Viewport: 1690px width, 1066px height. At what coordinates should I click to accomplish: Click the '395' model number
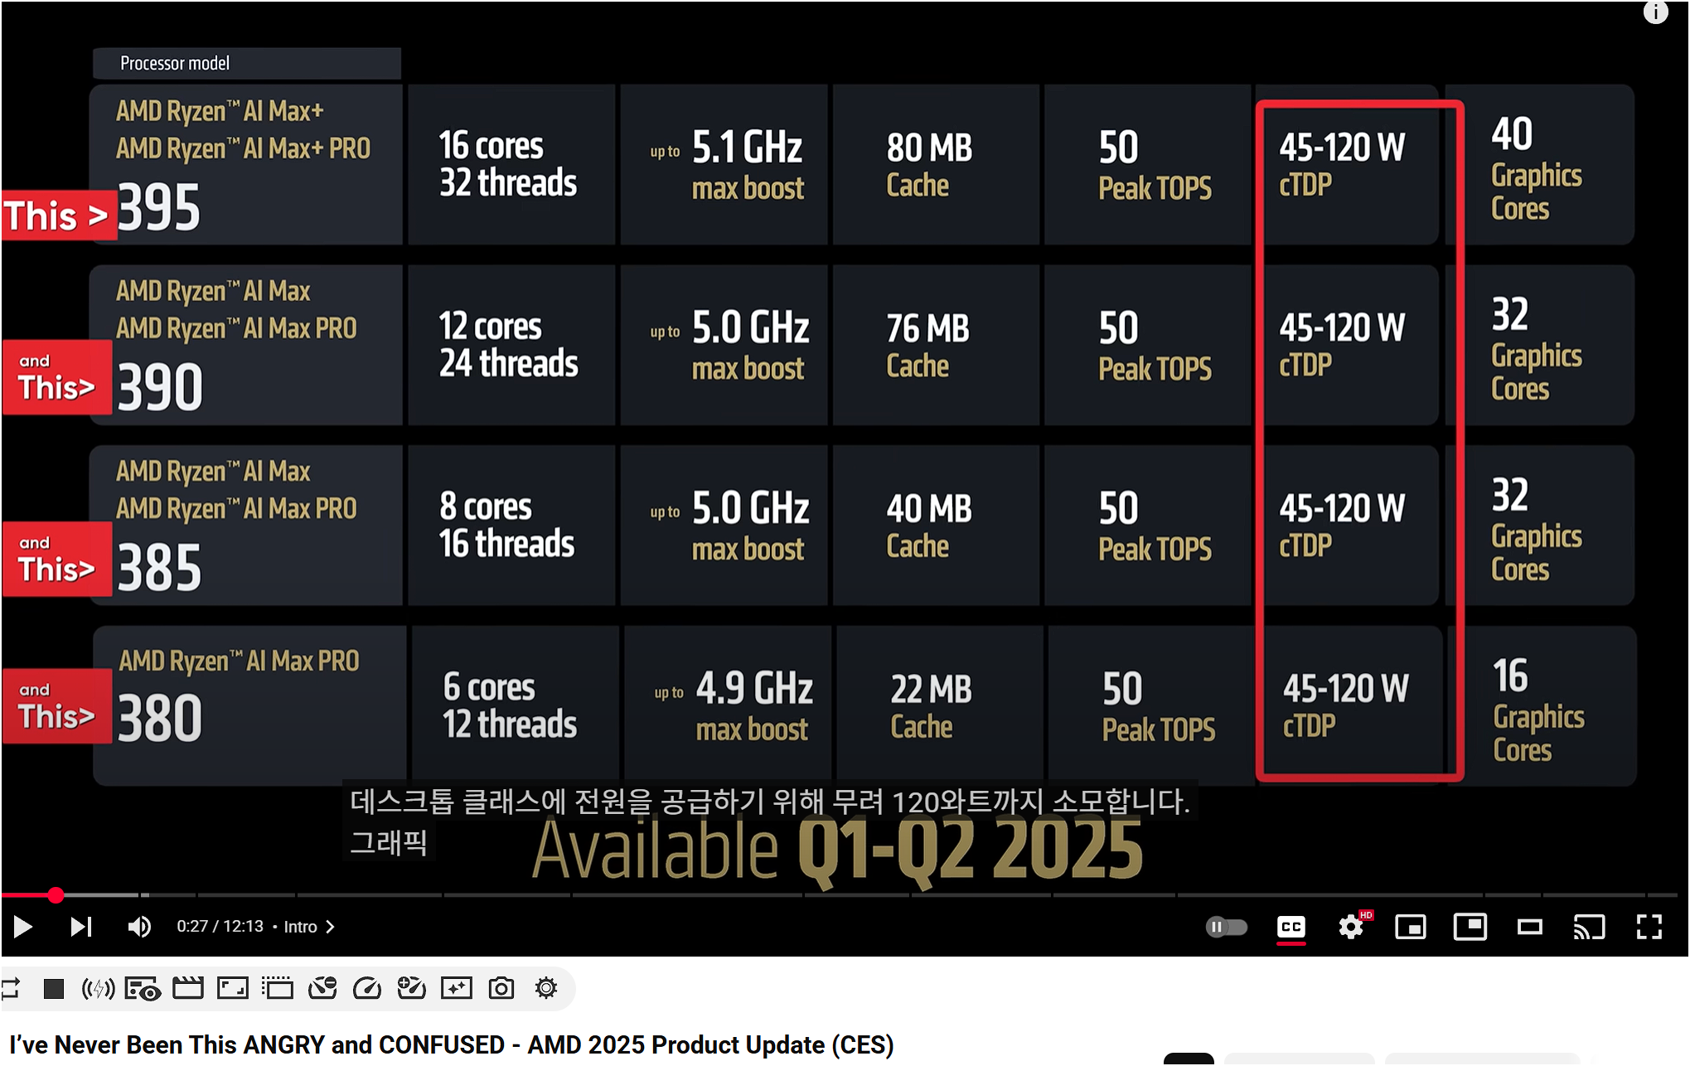coord(158,207)
